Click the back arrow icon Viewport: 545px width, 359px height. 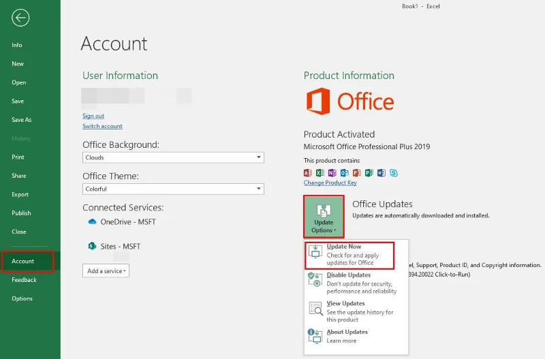tap(20, 18)
